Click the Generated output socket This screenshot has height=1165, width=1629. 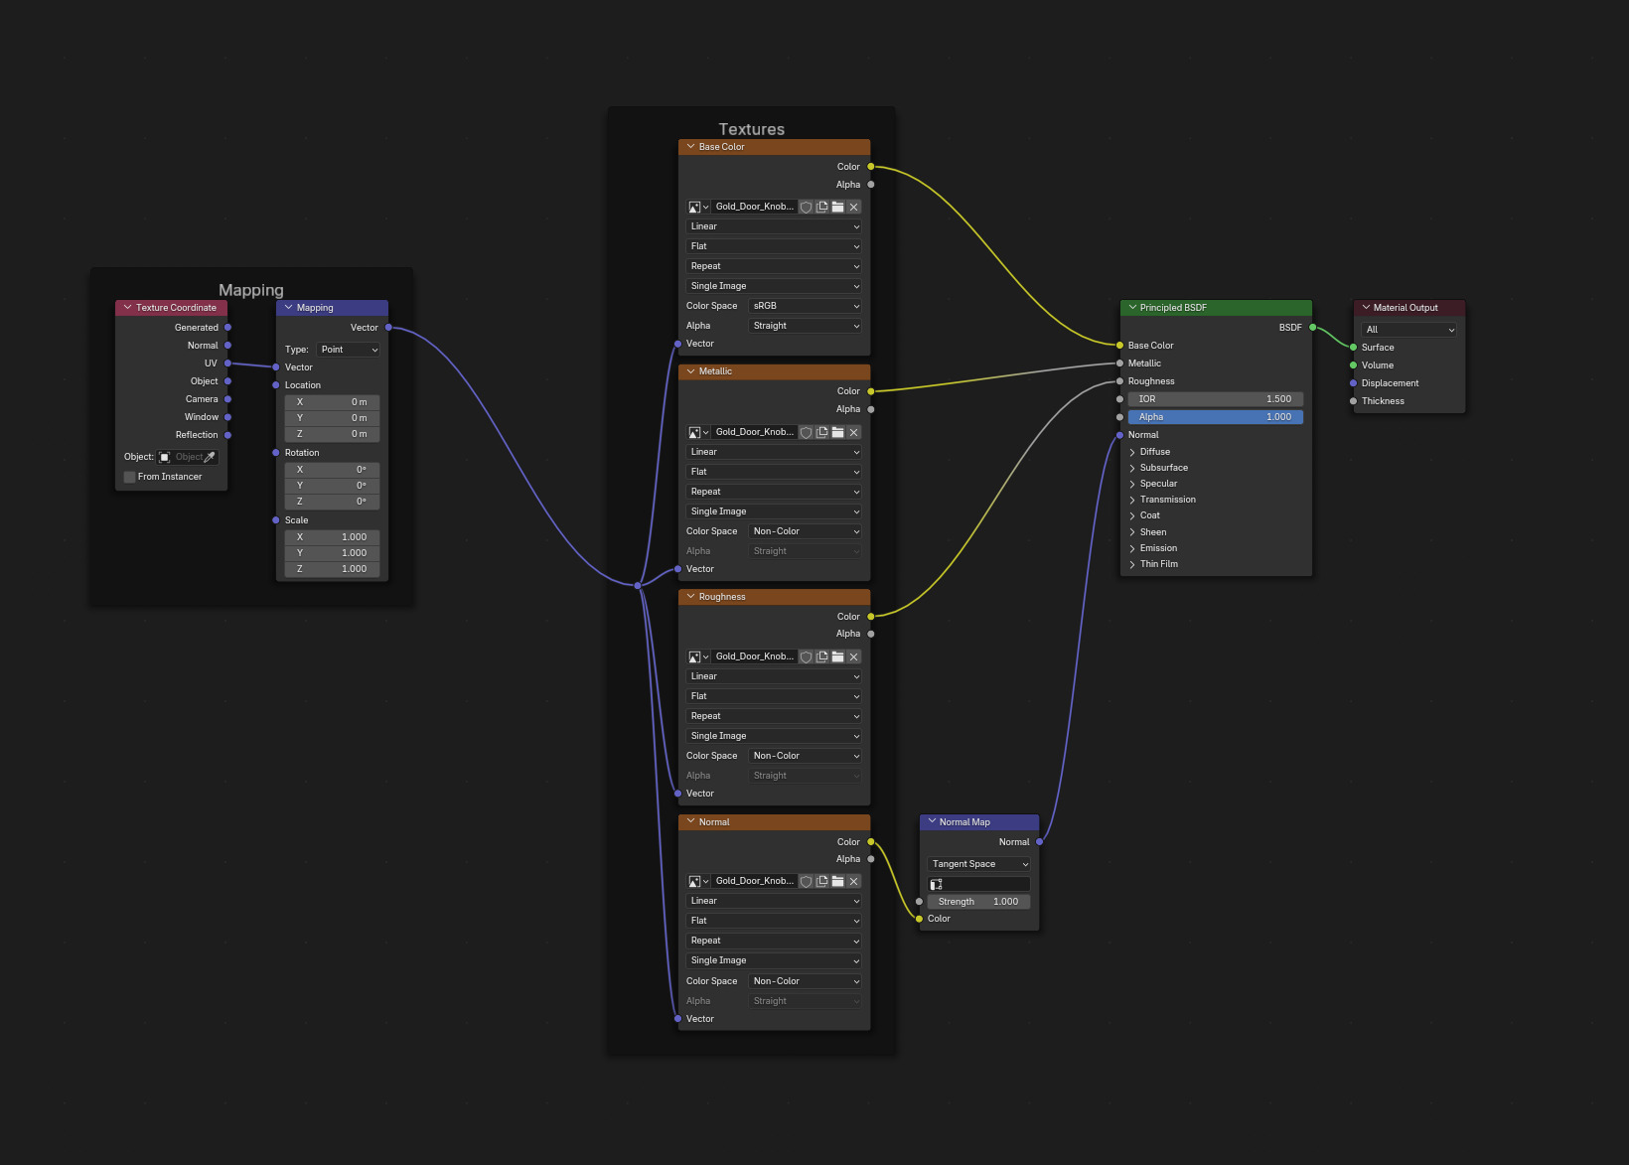[x=227, y=328]
